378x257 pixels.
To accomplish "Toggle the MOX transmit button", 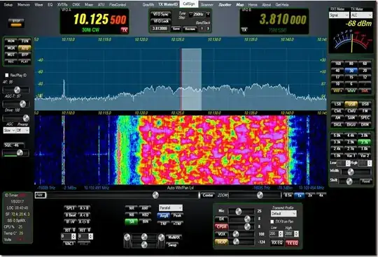I will [11, 48].
